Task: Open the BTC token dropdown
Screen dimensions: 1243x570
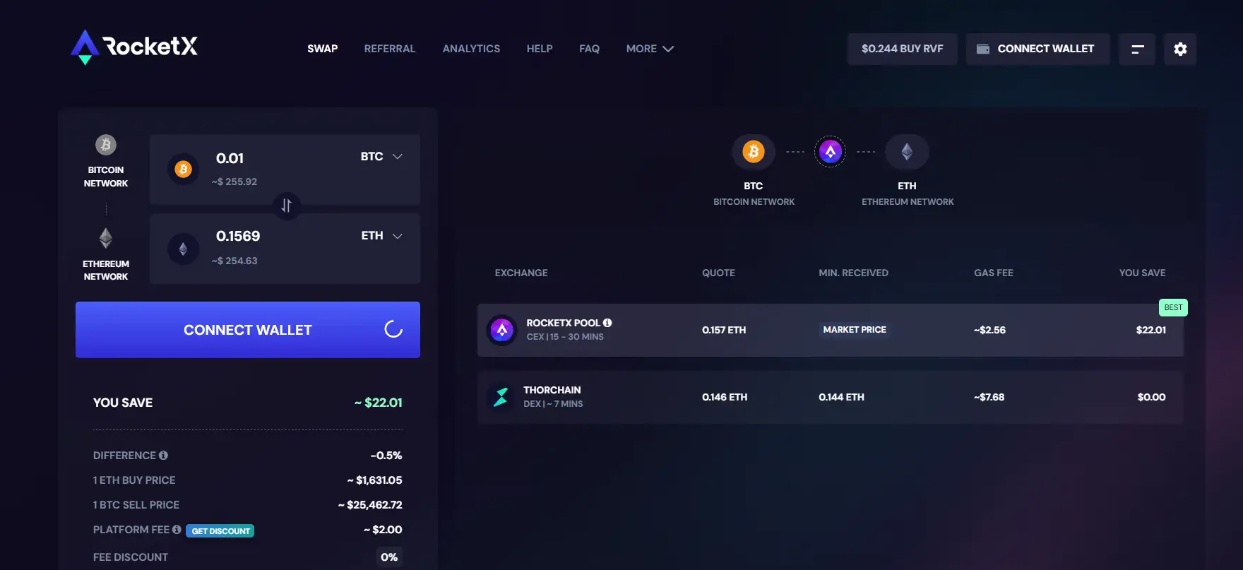Action: 381,157
